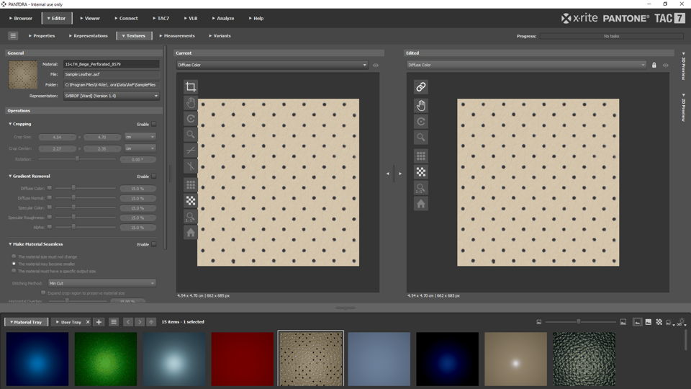The height and width of the screenshot is (389, 691).
Task: Collapse the Make Material Seamless section
Action: (10, 244)
